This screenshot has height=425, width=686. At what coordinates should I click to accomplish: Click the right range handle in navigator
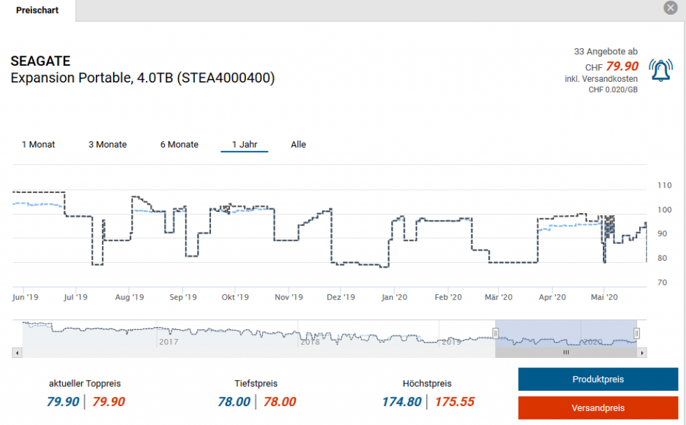tap(636, 333)
